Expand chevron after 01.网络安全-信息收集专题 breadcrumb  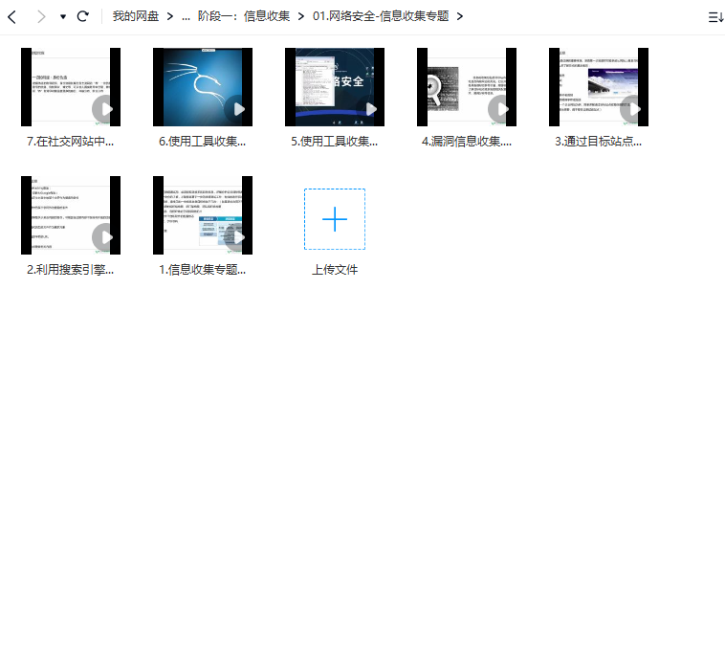460,16
